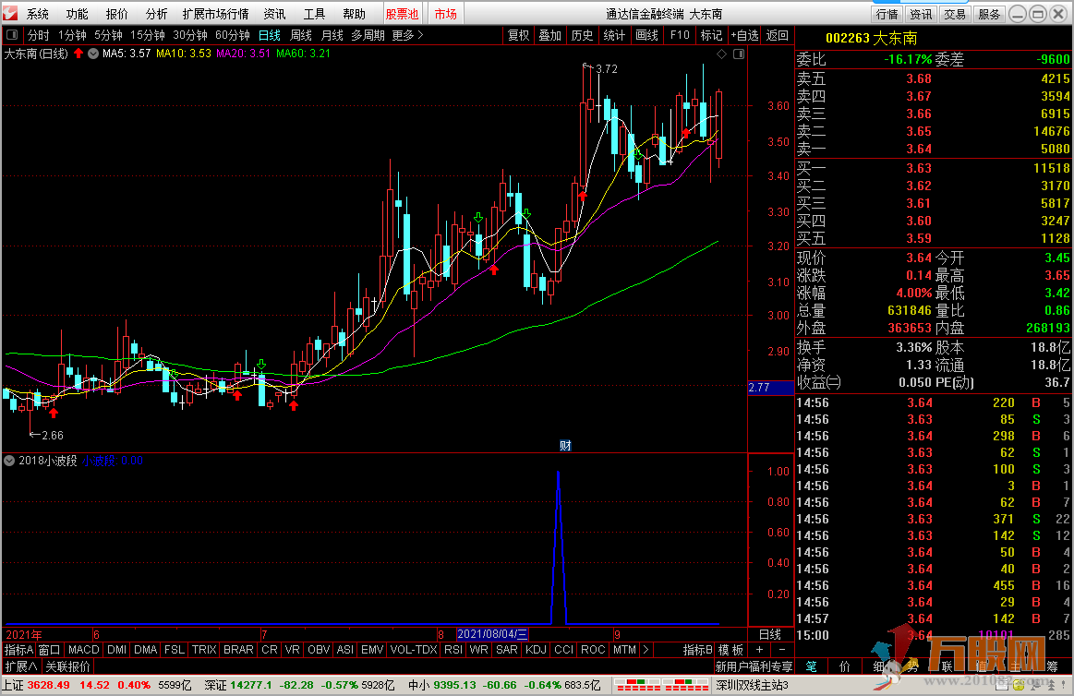Click the 市场 button
This screenshot has height=696, width=1074.
[x=446, y=14]
